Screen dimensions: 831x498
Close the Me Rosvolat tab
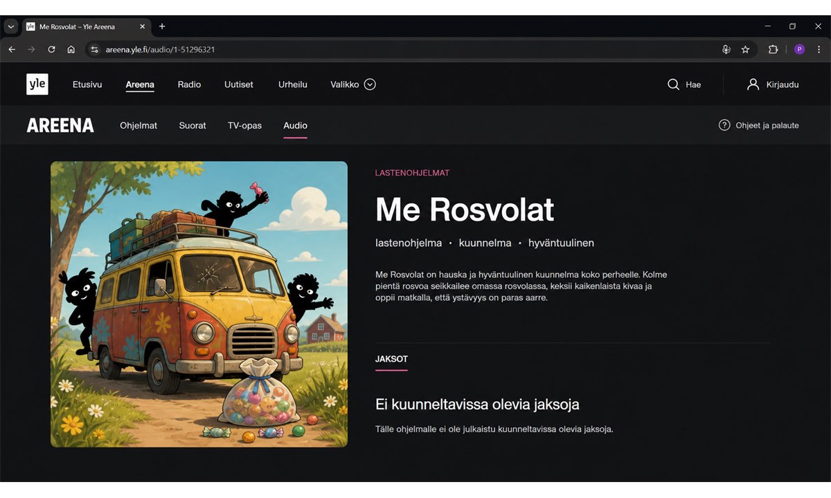(143, 26)
